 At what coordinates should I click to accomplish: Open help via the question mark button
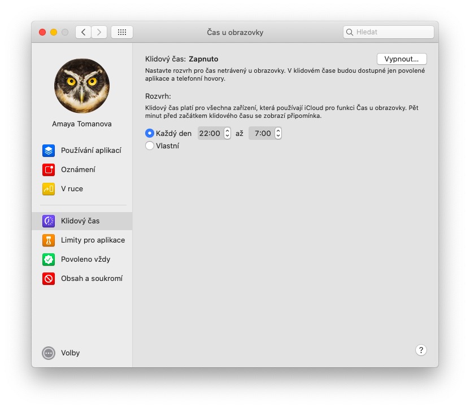pos(421,350)
